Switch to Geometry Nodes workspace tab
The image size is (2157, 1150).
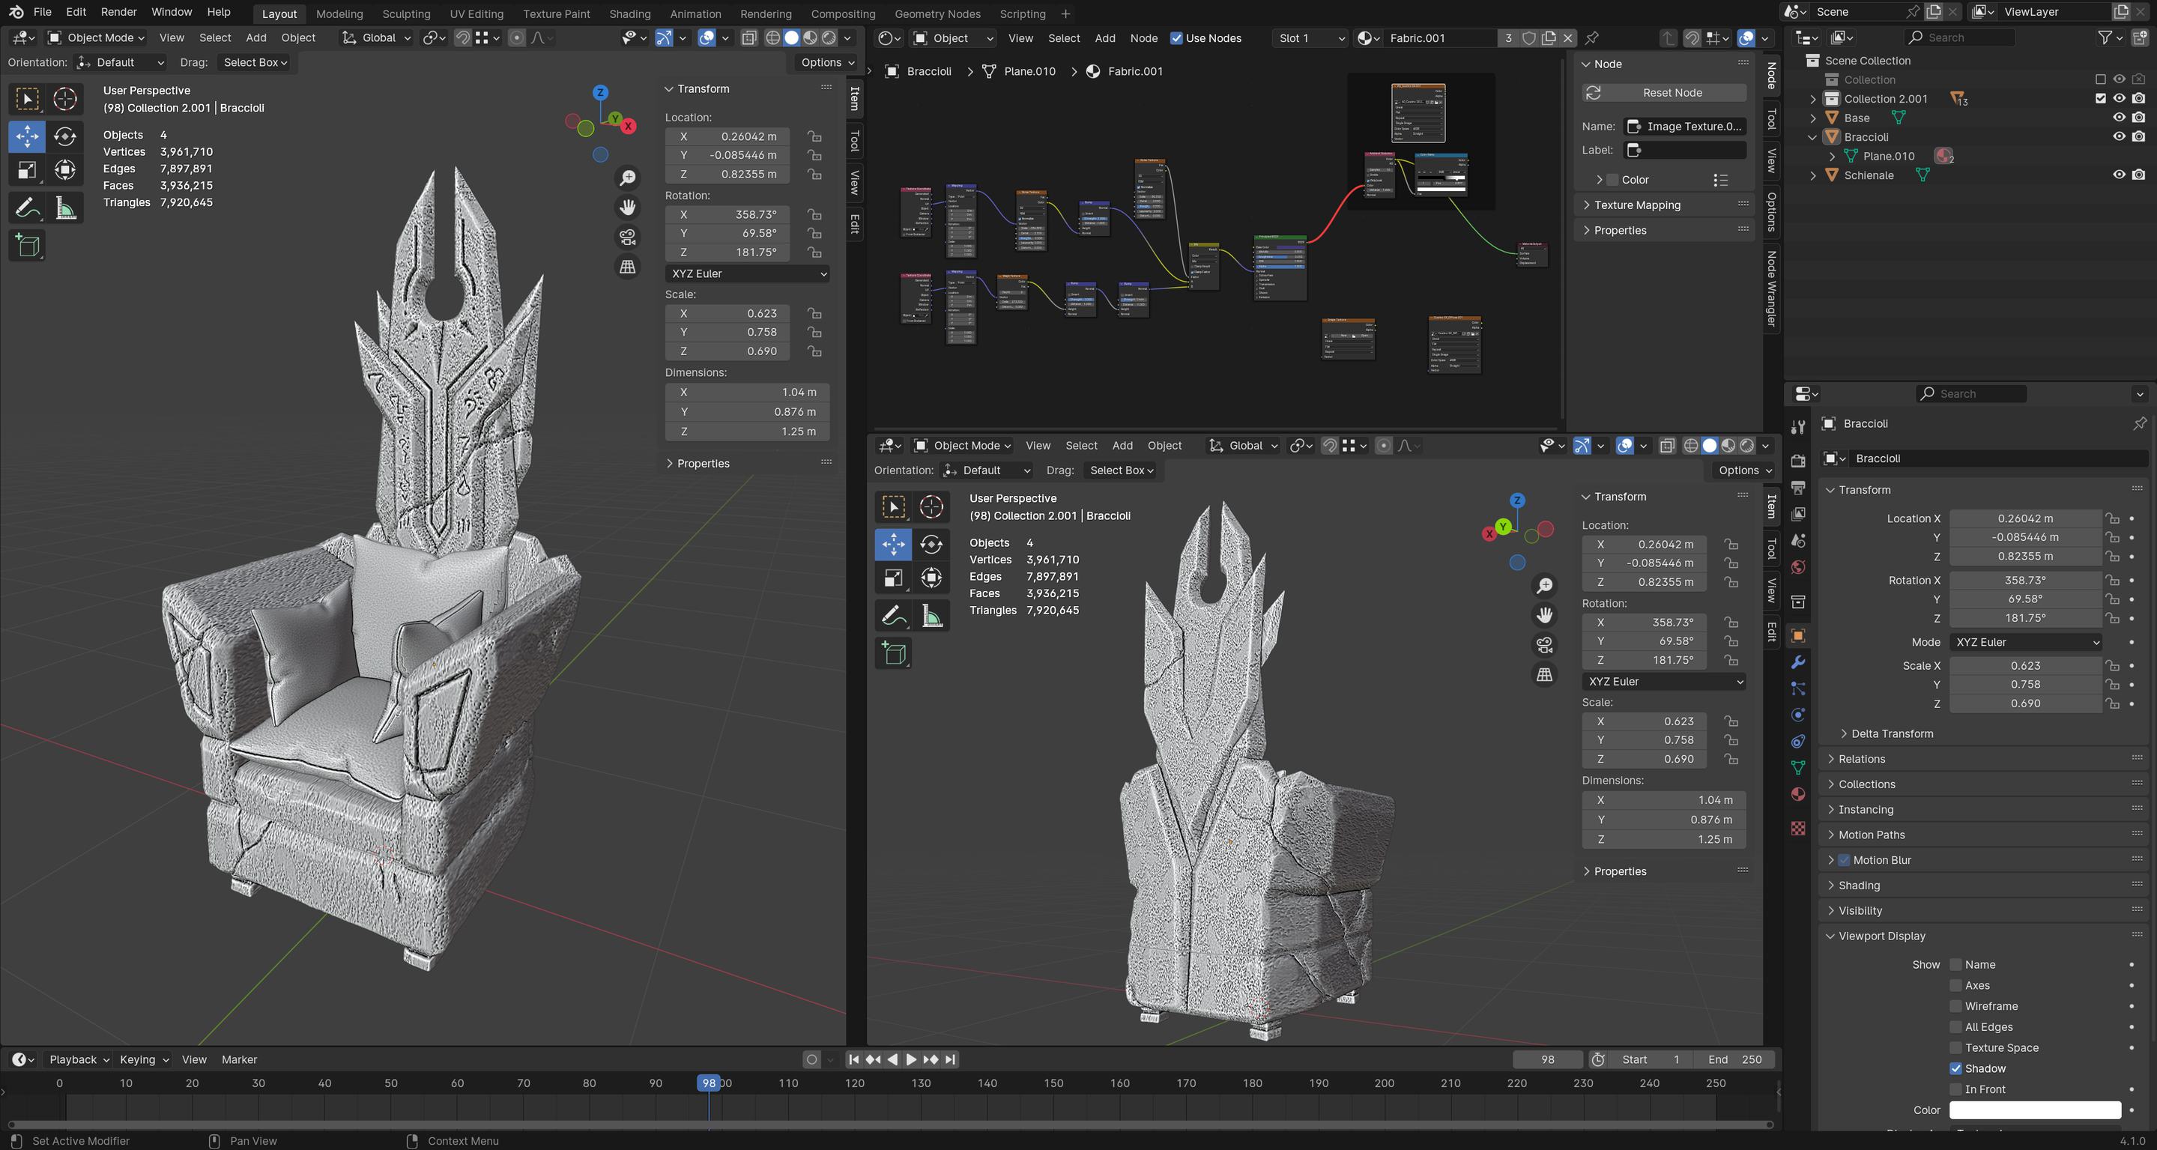click(x=937, y=13)
